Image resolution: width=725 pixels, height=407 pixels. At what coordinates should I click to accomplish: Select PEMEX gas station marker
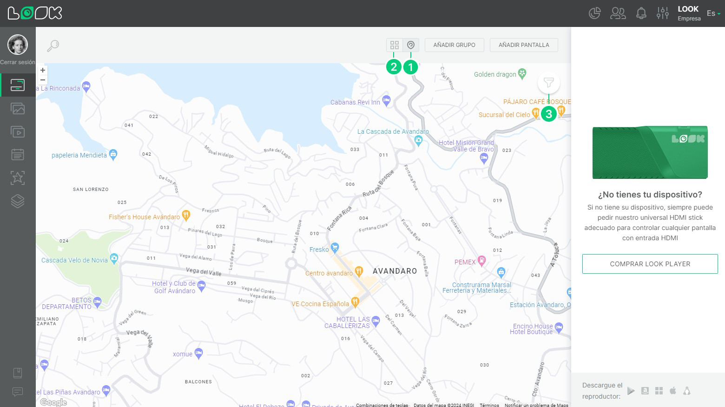point(481,260)
